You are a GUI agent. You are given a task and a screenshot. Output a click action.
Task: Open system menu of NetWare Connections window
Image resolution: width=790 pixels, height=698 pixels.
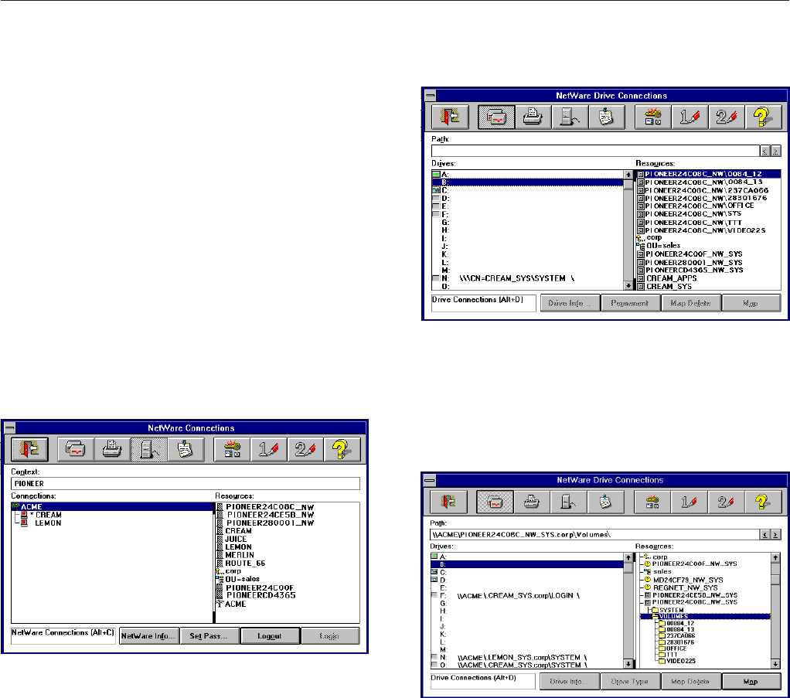point(9,428)
